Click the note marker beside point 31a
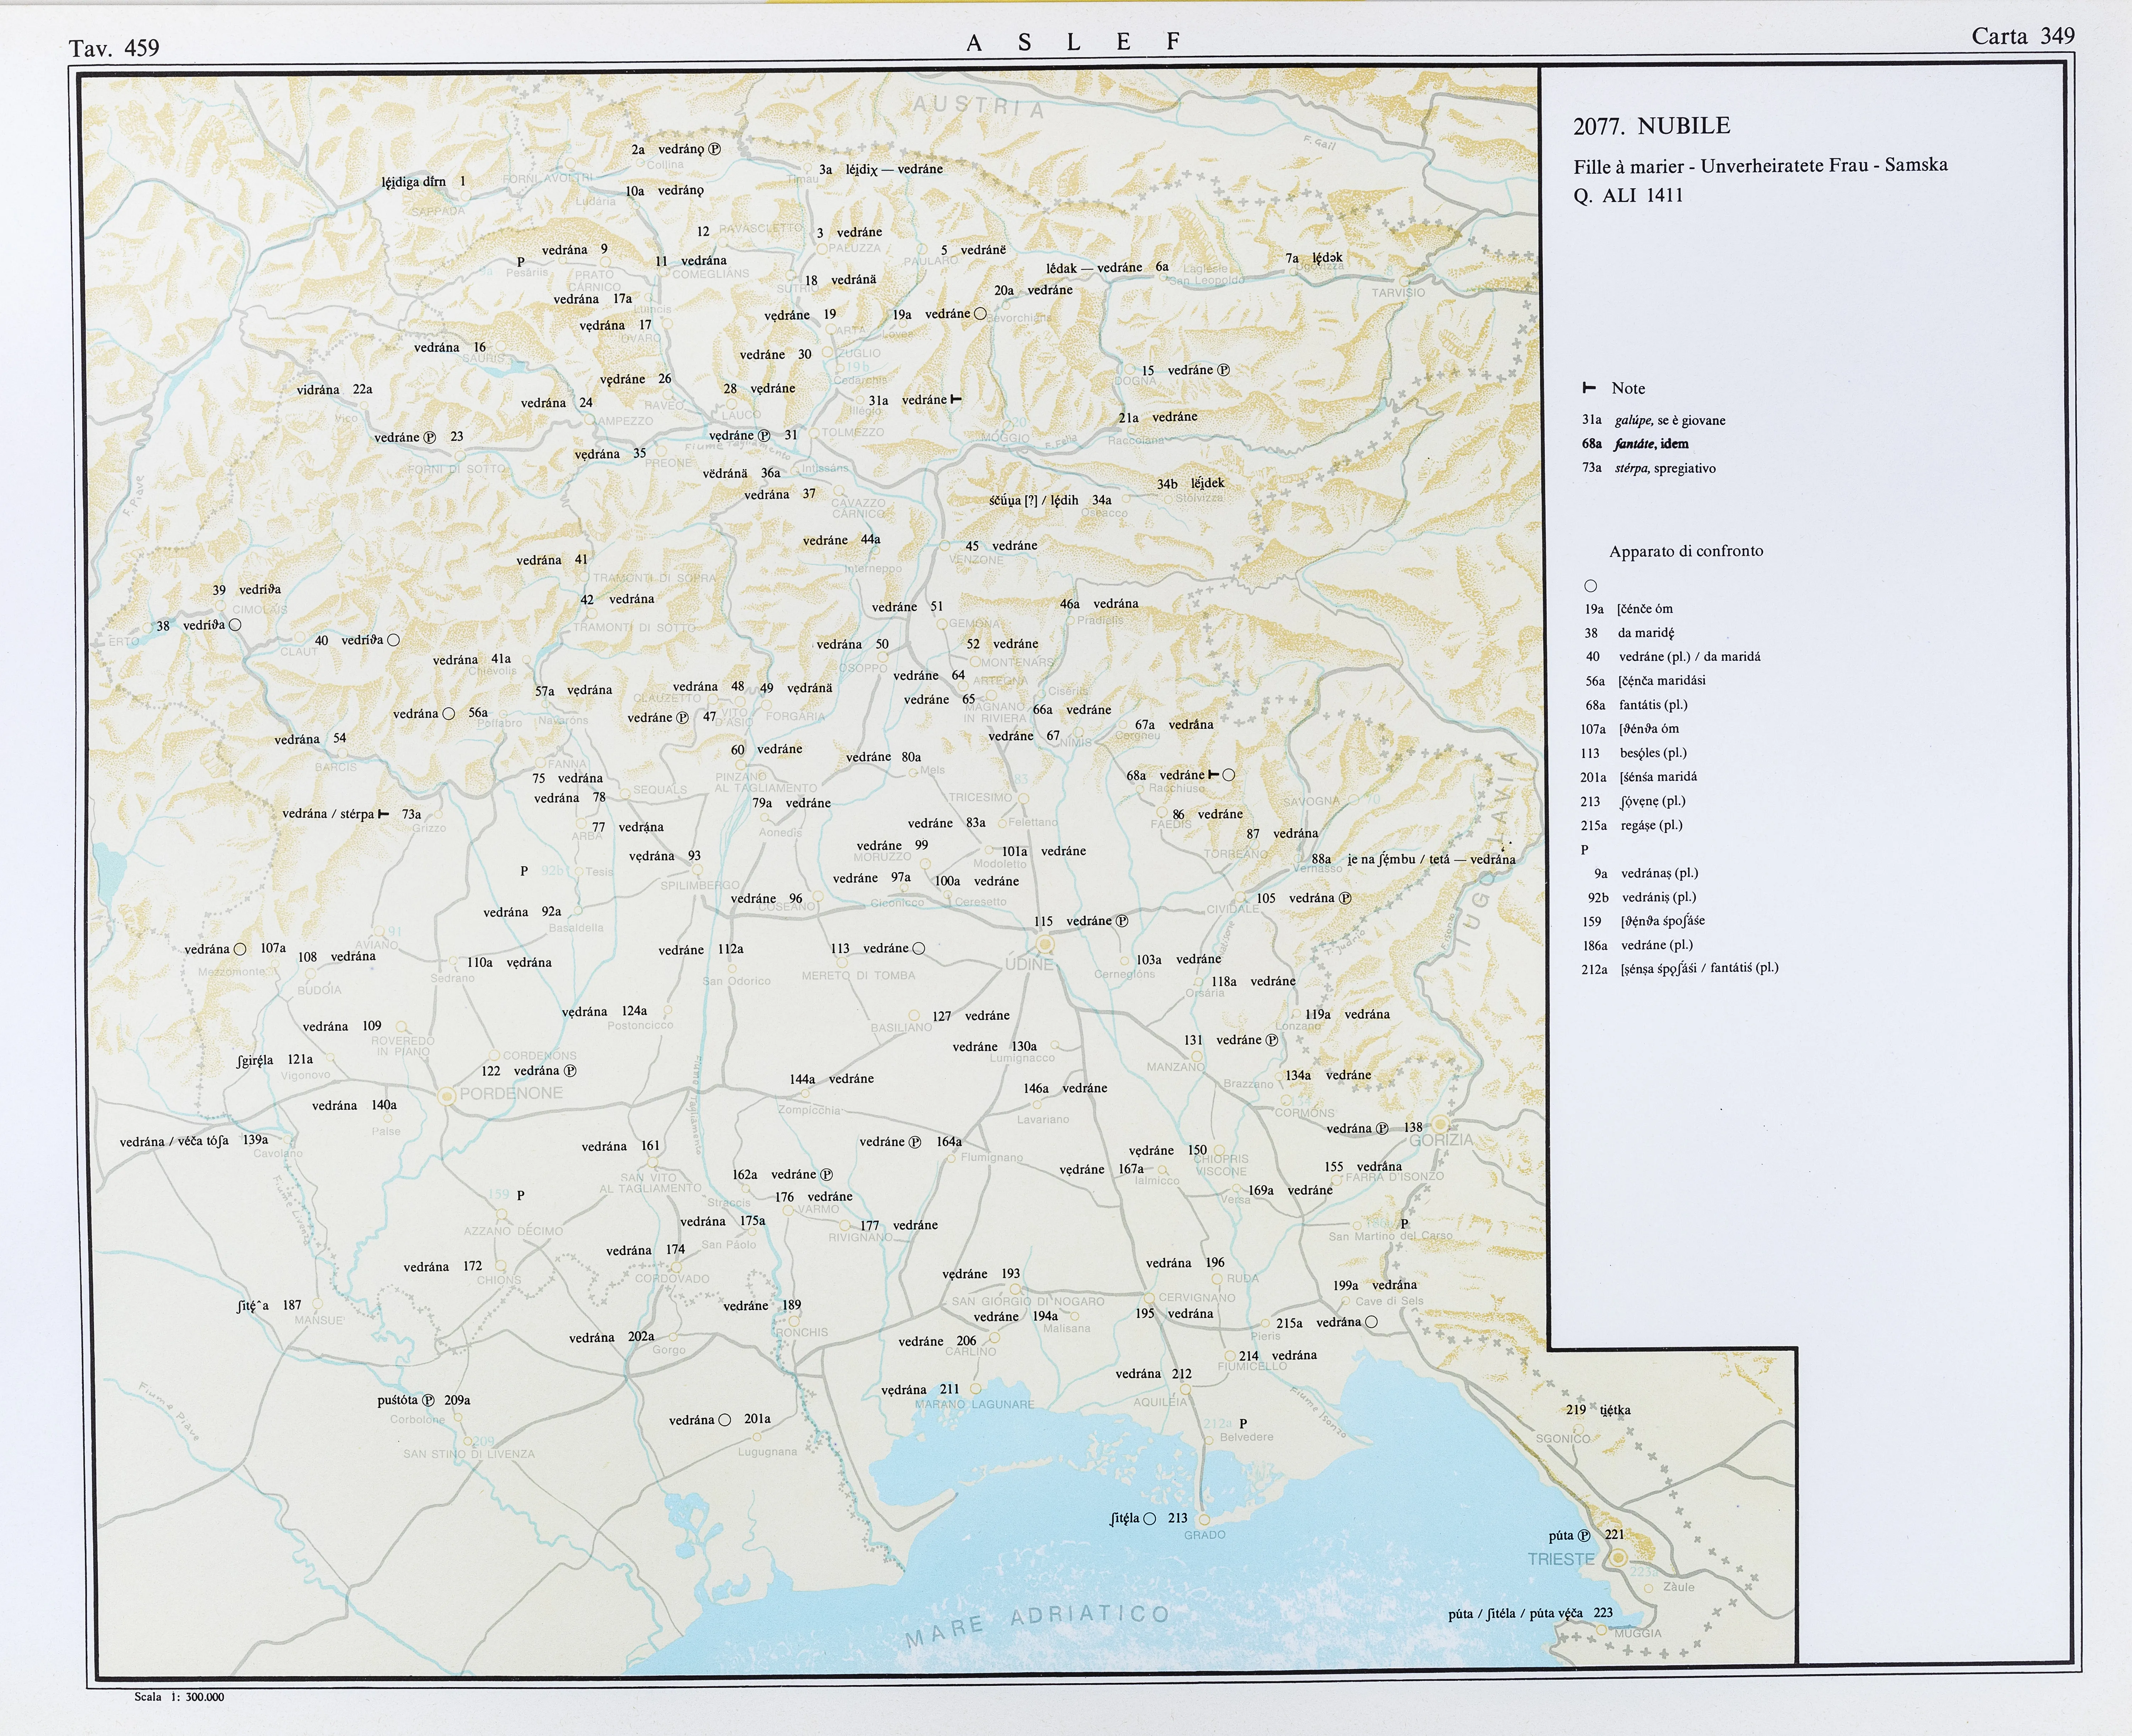 point(956,399)
